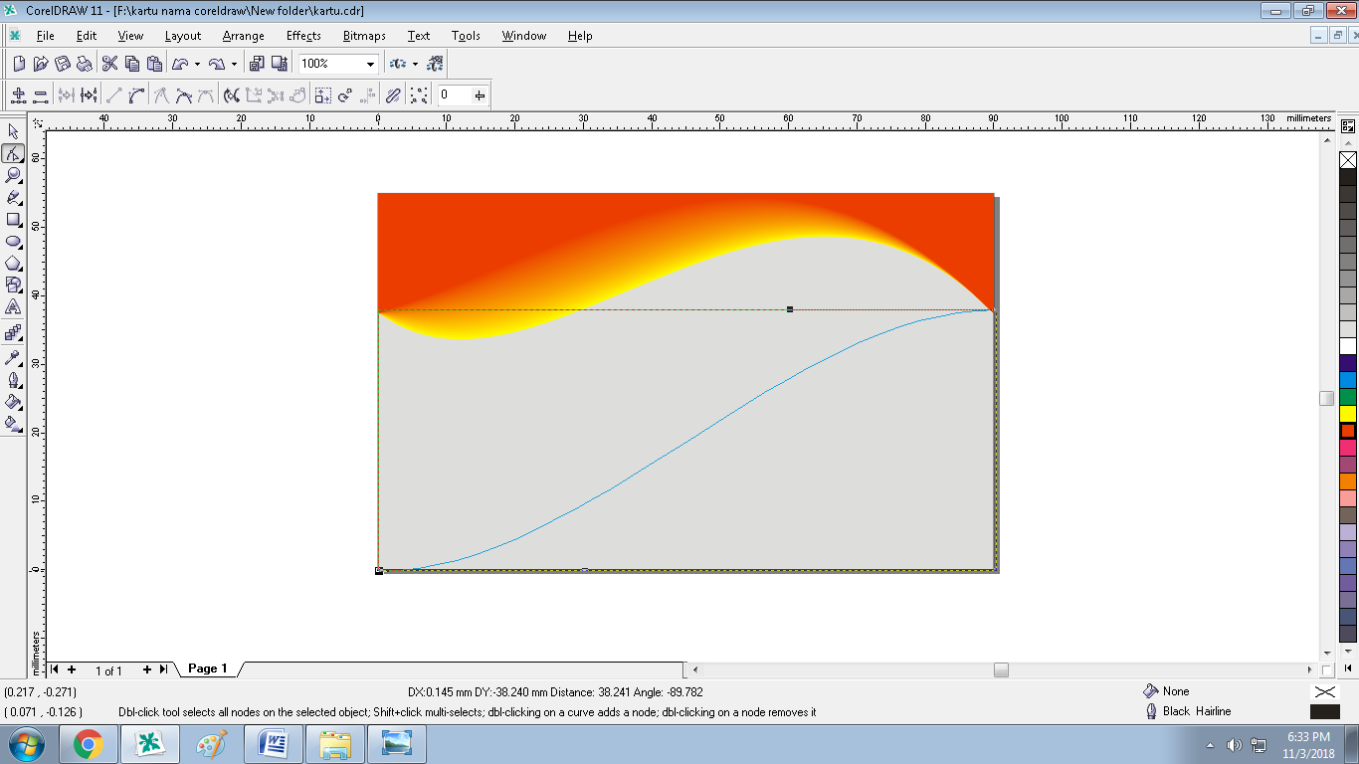
Task: Click the Import icon
Action: click(x=257, y=64)
